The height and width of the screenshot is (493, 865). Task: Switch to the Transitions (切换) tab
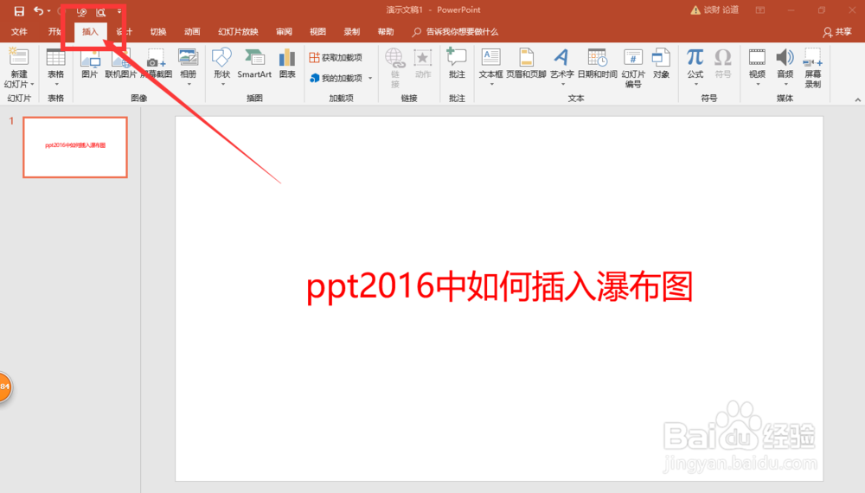(x=158, y=32)
